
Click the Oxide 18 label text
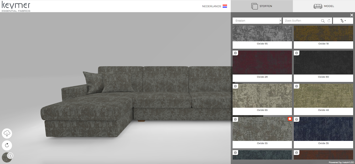tap(323, 44)
